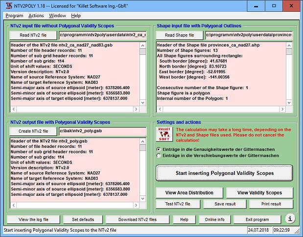303x237 pixels.
Task: Click Exit program button
Action: tap(257, 219)
